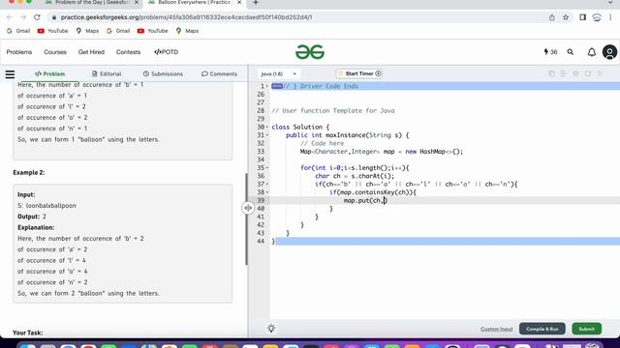Switch to Problem tab
The image size is (620, 348).
point(49,73)
